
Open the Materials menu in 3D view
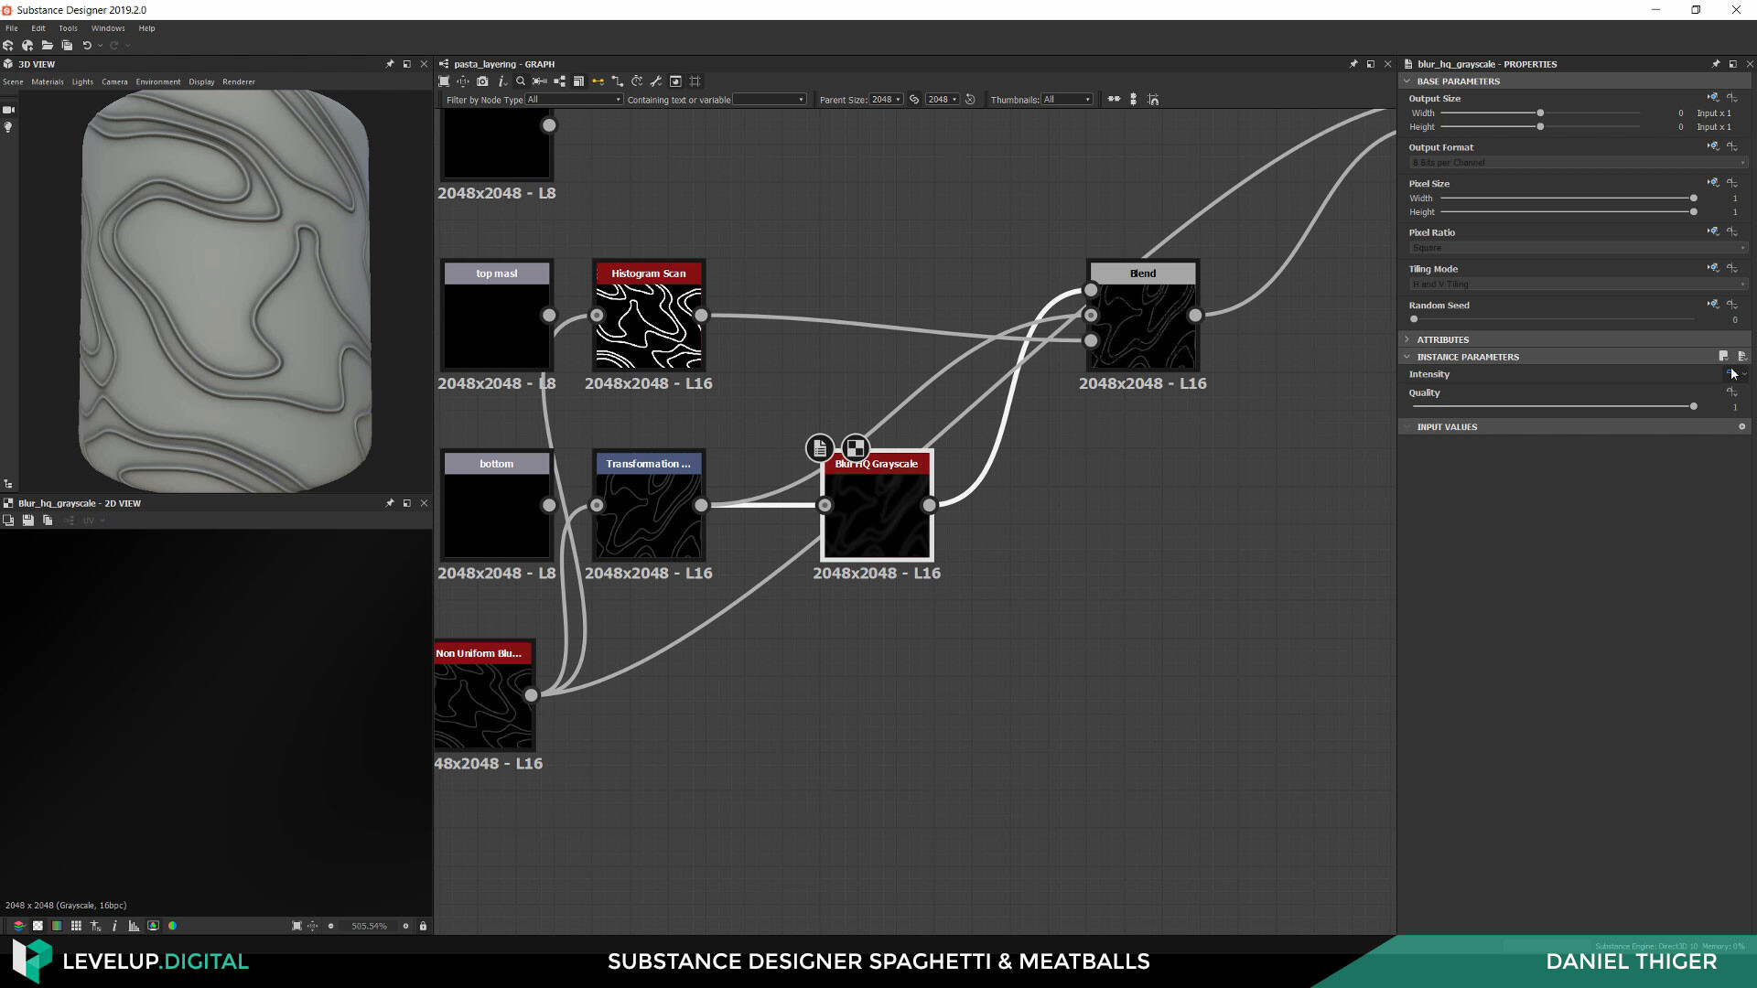(x=47, y=81)
